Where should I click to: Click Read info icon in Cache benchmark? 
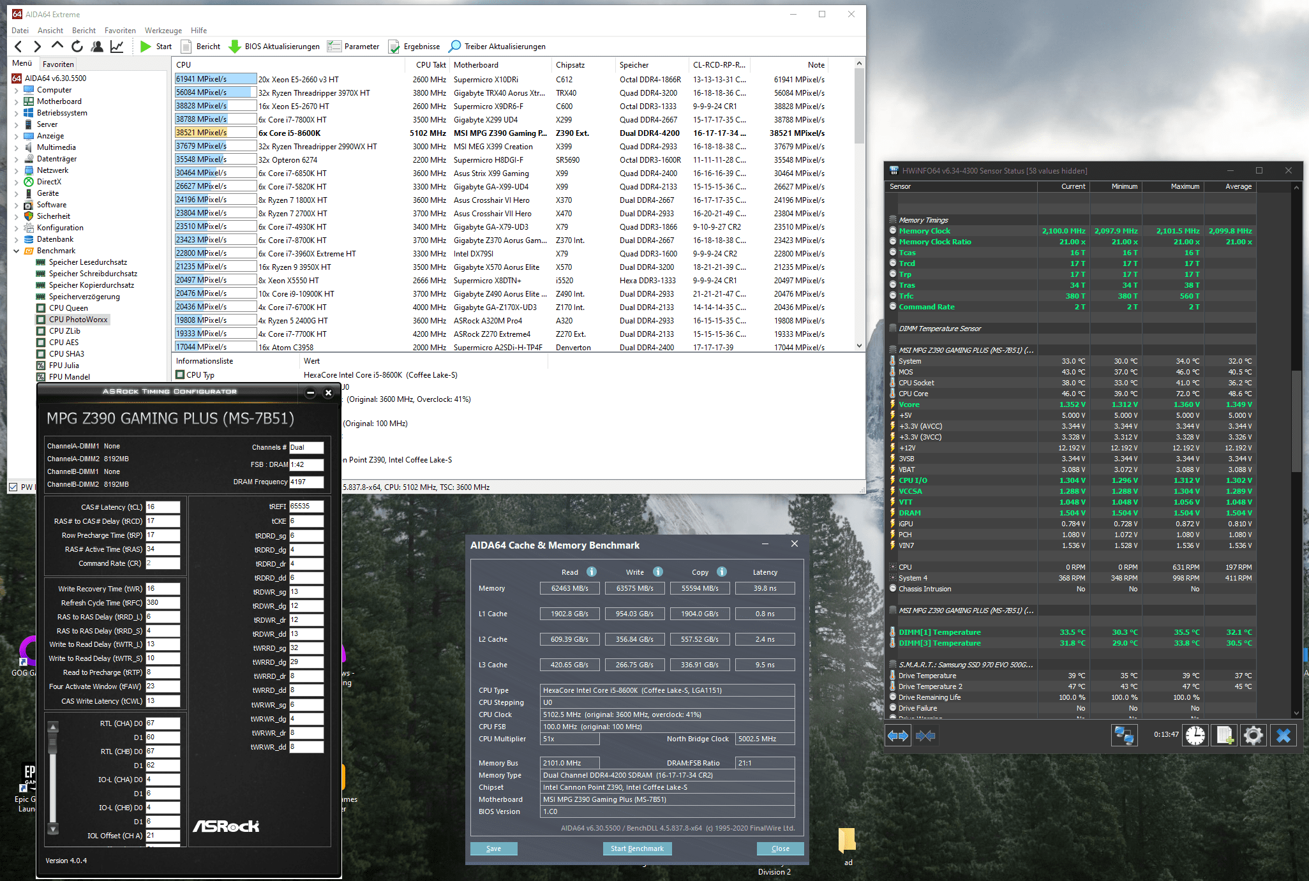[592, 572]
